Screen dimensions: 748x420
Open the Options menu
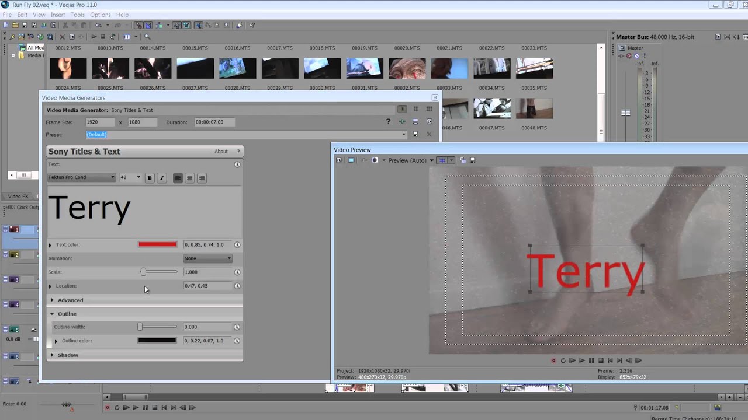101,15
